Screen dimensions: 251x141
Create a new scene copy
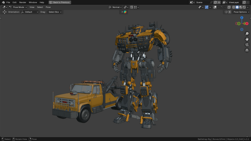(x=215, y=2)
